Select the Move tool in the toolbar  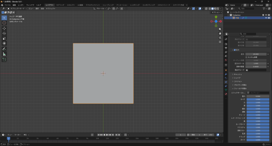click(x=4, y=28)
